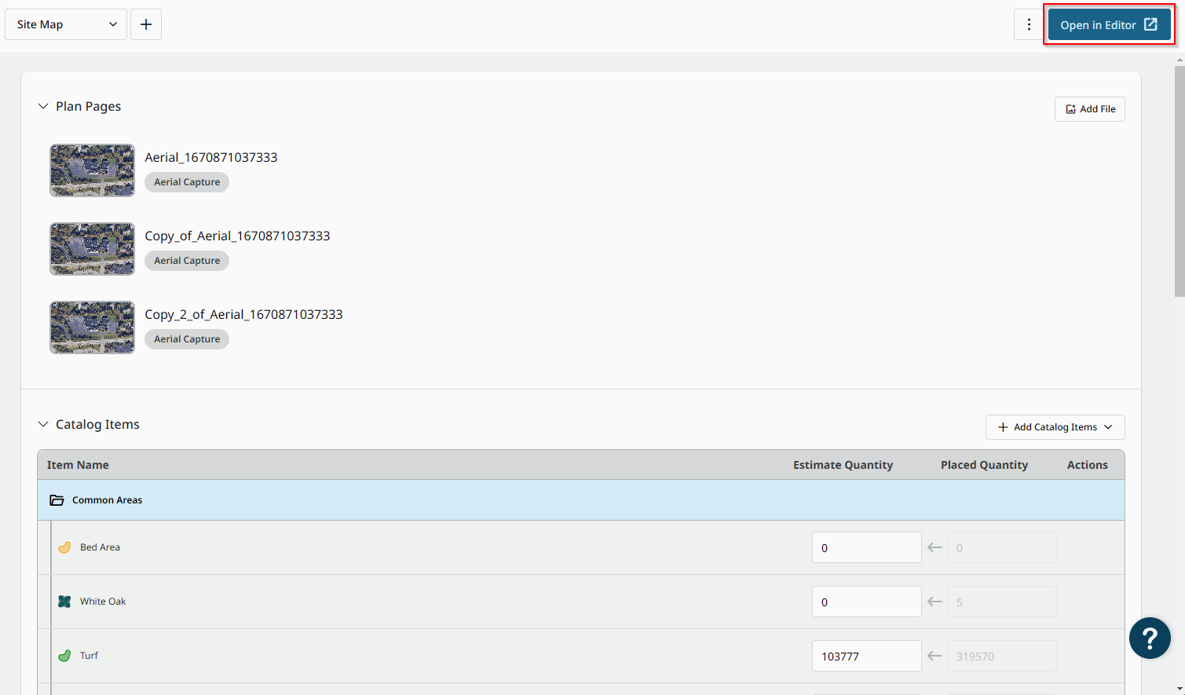Click the Bed Area estimate quantity field
This screenshot has height=695, width=1185.
coord(866,547)
